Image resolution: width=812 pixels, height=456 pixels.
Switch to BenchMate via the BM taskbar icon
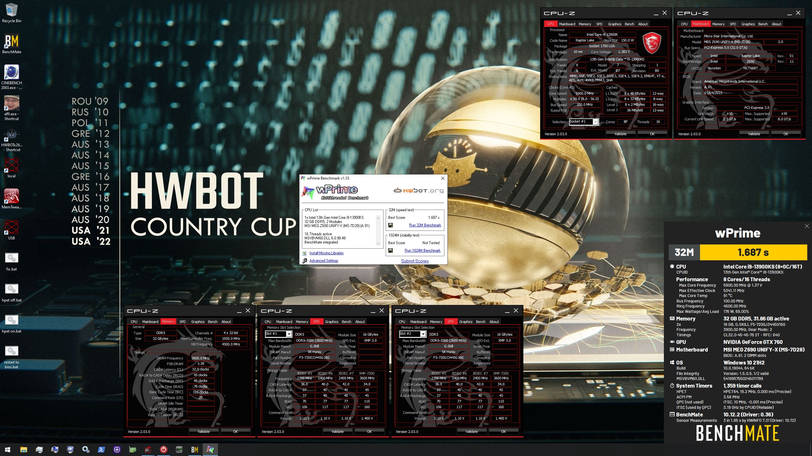point(194,449)
